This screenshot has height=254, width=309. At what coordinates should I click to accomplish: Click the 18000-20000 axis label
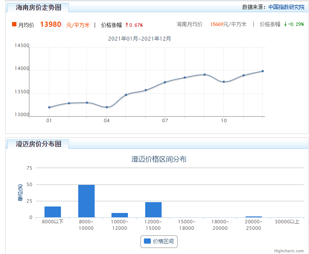(220, 225)
